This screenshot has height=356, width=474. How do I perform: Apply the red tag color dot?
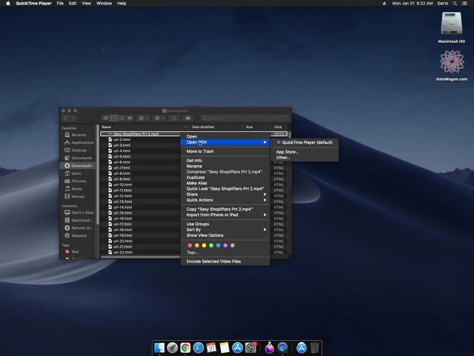[x=190, y=245]
